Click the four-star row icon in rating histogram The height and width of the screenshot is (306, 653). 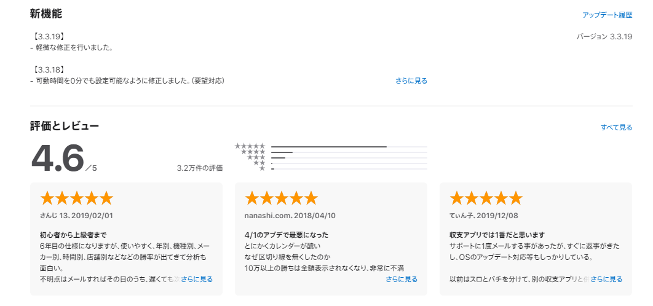(x=253, y=152)
